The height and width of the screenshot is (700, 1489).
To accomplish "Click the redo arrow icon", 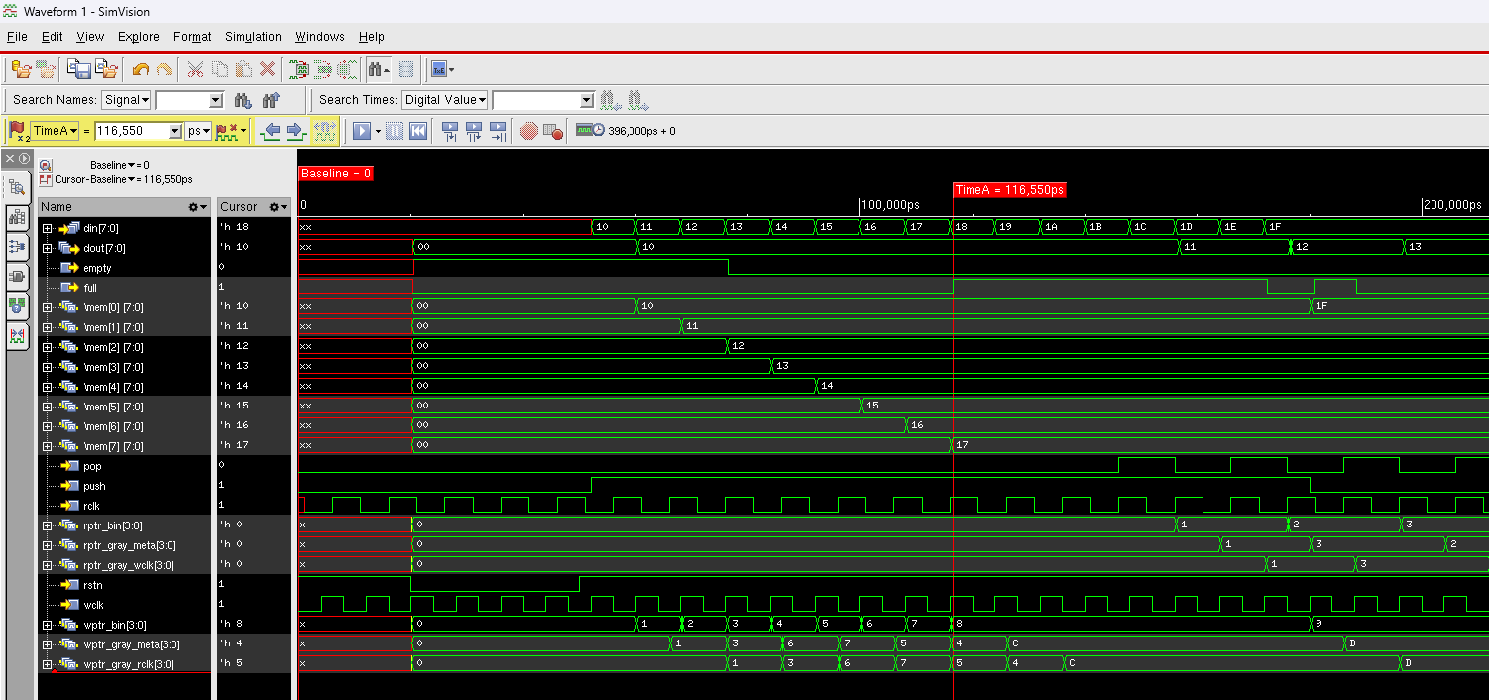I will (x=165, y=69).
